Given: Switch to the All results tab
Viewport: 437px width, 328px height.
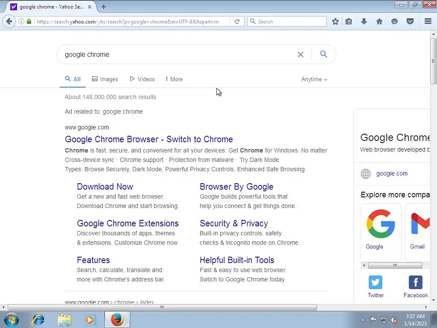Looking at the screenshot, I should coord(73,79).
